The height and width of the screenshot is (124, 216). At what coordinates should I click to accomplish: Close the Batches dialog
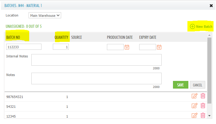pyautogui.click(x=211, y=5)
